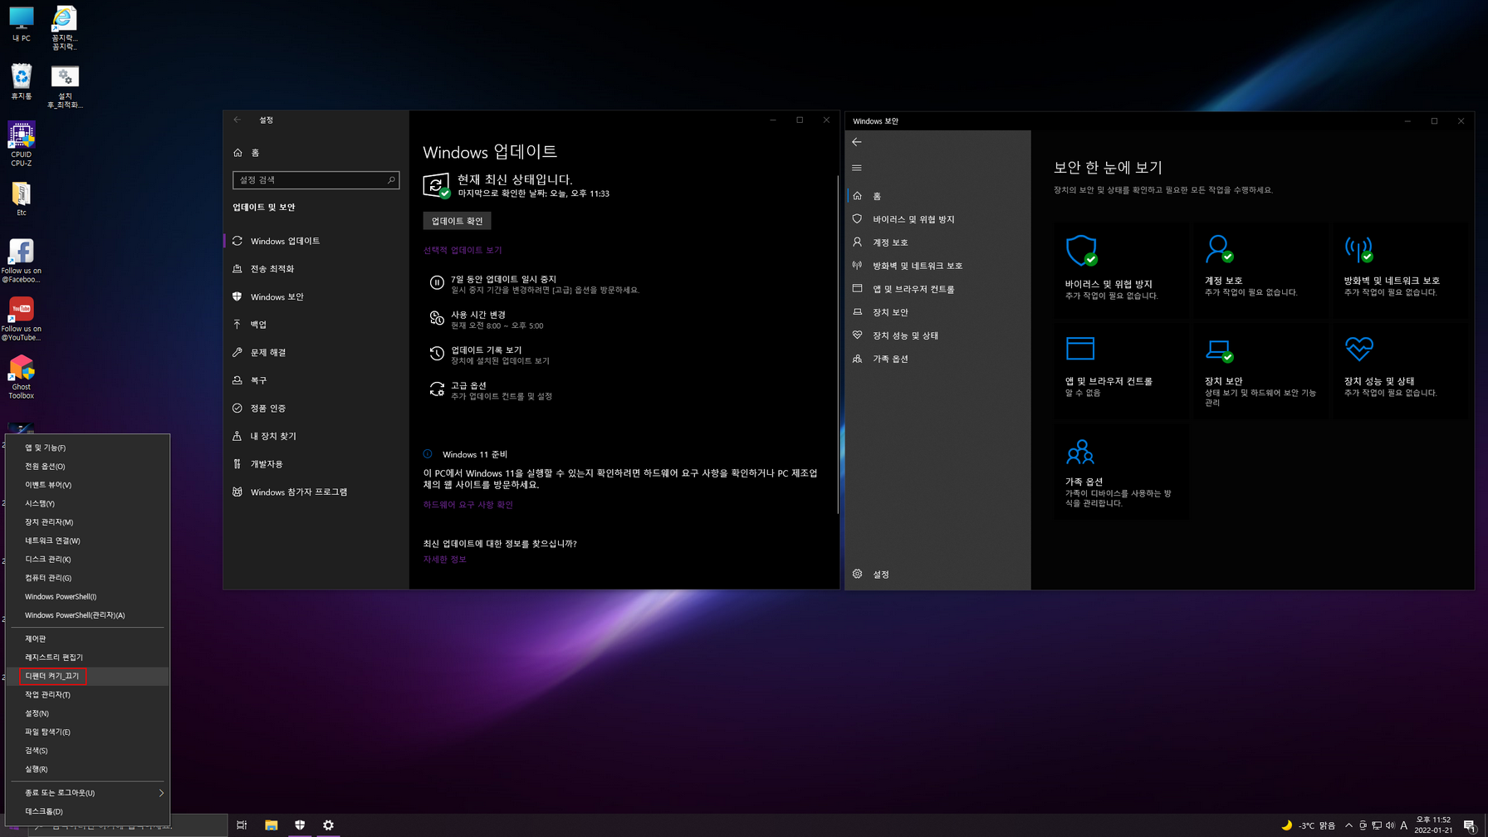Expand the shutdown or sign out submenu
Screen dimensions: 1488x837
88,793
